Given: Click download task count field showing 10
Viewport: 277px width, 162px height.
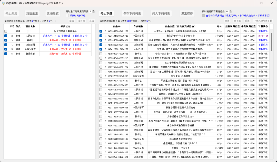Looking at the screenshot, I should point(227,12).
